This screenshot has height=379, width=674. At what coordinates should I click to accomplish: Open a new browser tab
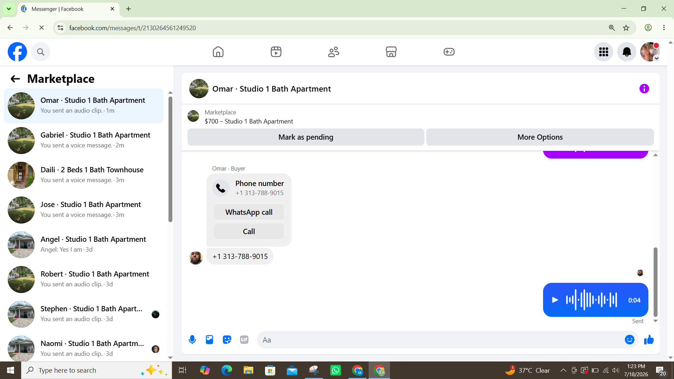coord(128,9)
